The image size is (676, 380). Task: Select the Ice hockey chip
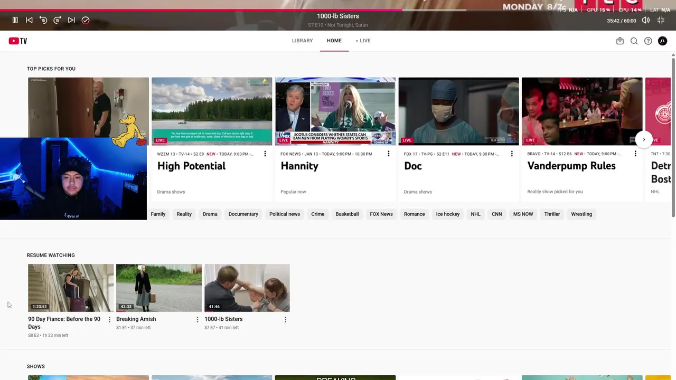pos(448,214)
